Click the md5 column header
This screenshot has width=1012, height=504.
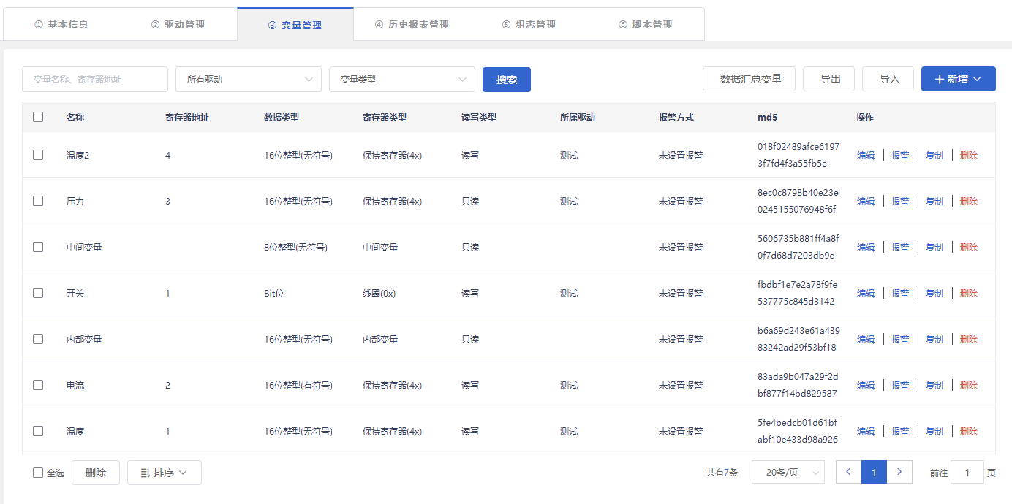tap(768, 118)
